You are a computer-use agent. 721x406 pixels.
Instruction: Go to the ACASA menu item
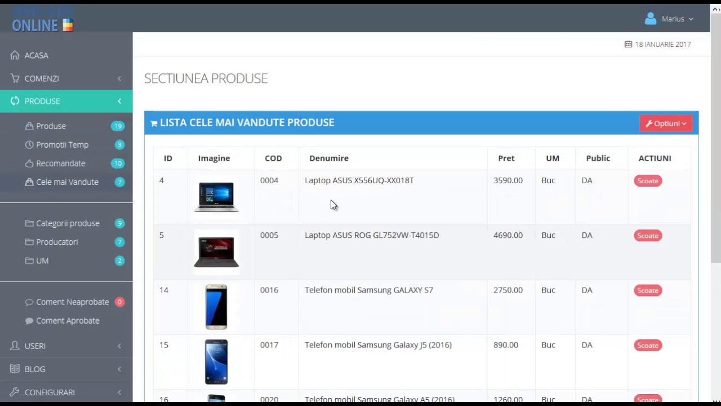tap(66, 55)
